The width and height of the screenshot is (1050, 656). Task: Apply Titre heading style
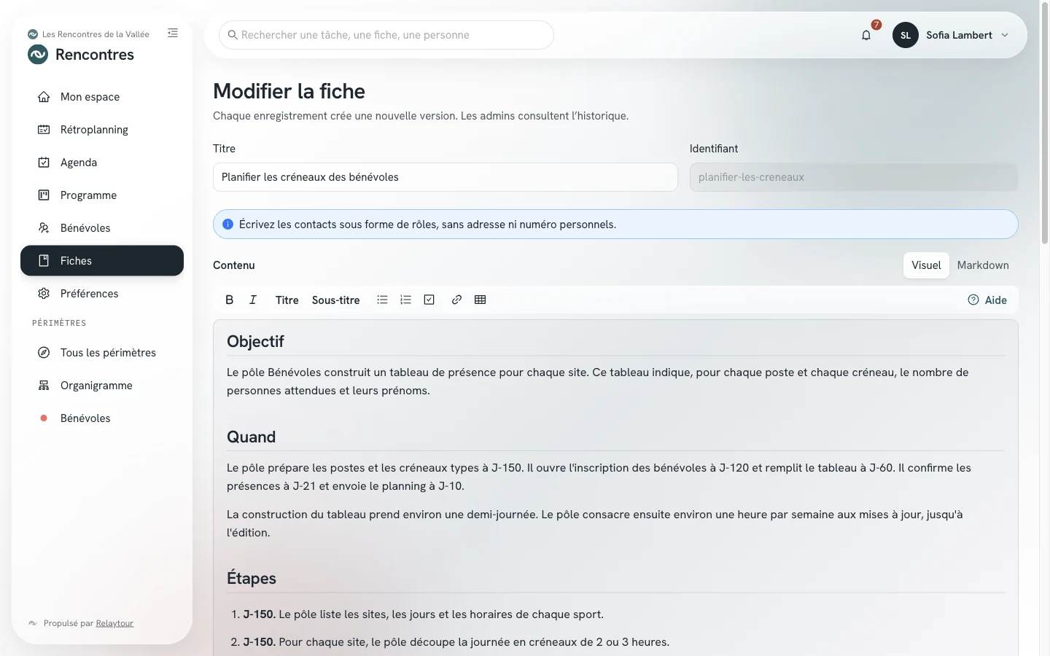pyautogui.click(x=287, y=300)
